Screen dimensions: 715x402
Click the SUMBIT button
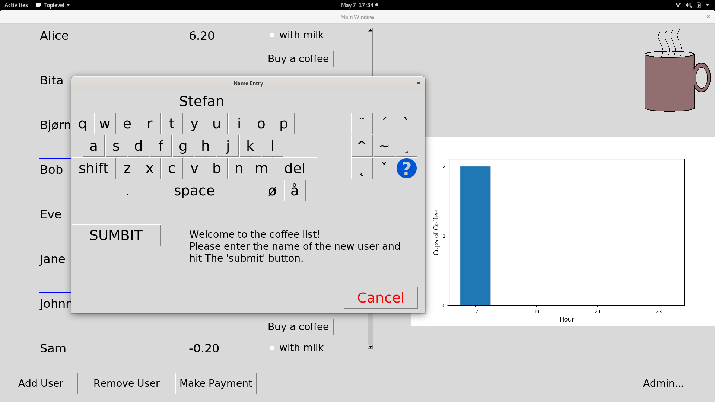point(116,235)
